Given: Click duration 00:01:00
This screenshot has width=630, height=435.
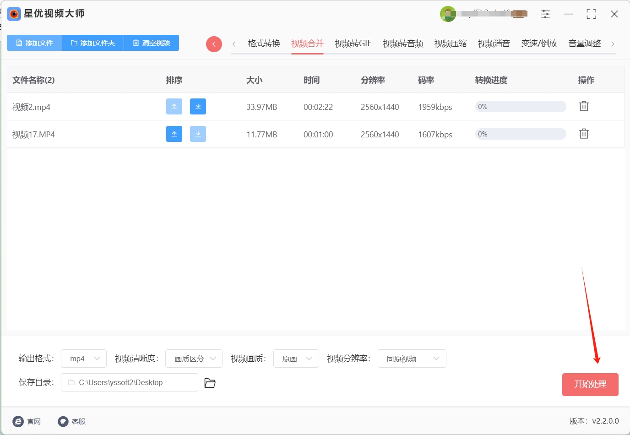Looking at the screenshot, I should [318, 135].
